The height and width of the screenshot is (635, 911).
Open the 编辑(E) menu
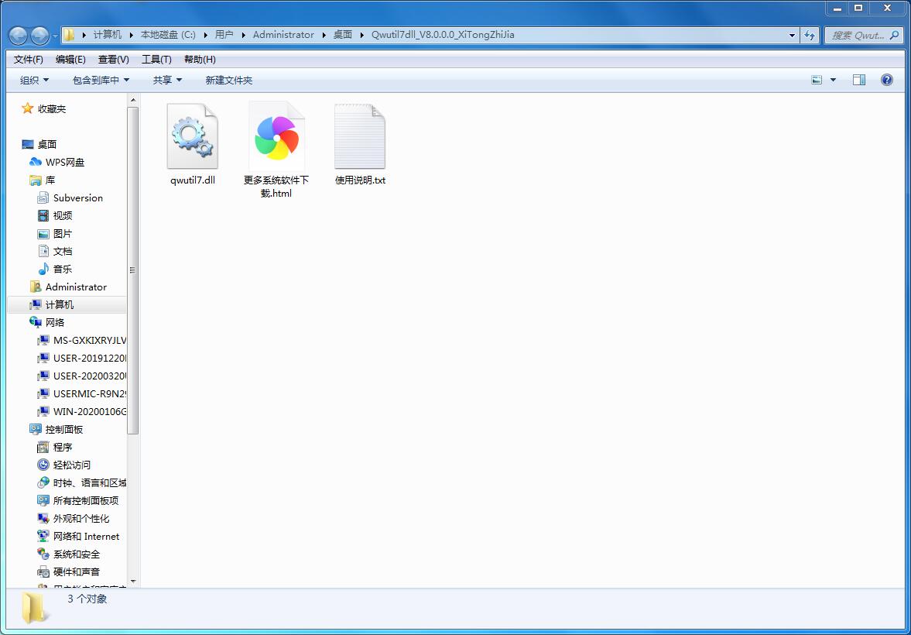coord(71,60)
